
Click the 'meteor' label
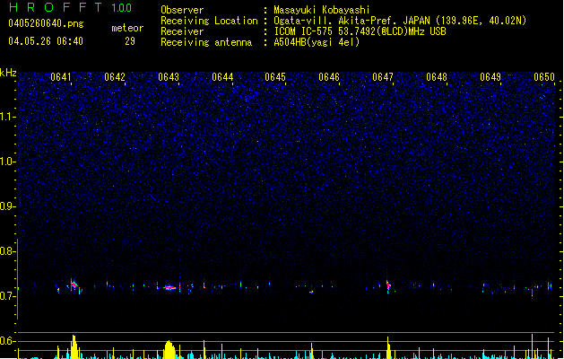click(x=127, y=28)
